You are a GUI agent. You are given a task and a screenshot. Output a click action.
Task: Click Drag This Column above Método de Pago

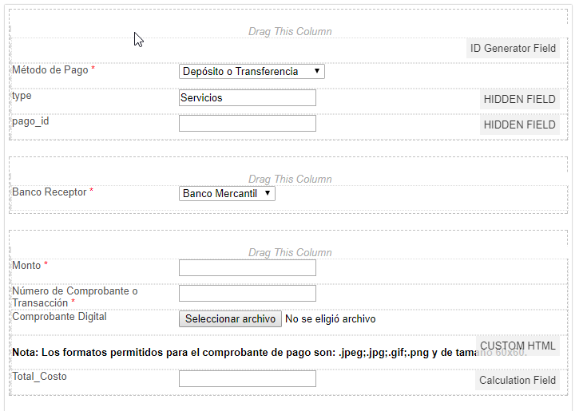[290, 32]
